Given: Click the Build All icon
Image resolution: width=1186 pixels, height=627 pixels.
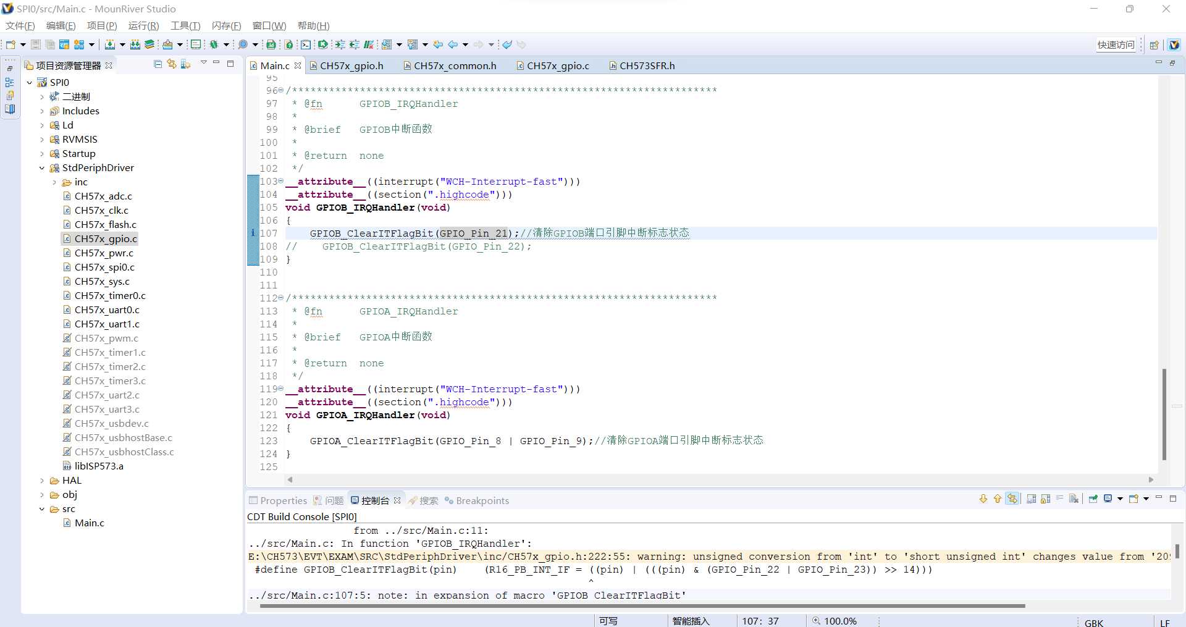Looking at the screenshot, I should point(135,44).
